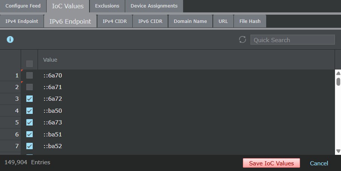
Task: Select the IoC Values tab
Action: [68, 6]
